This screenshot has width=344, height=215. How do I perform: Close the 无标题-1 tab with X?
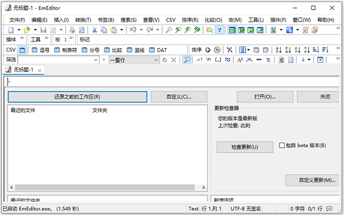coord(39,70)
